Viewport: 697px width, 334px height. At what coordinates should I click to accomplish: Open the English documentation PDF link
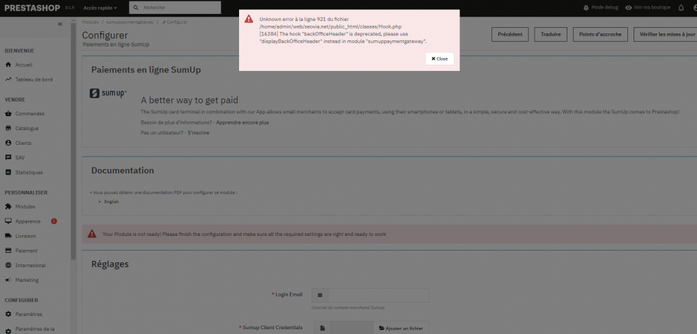pos(112,202)
